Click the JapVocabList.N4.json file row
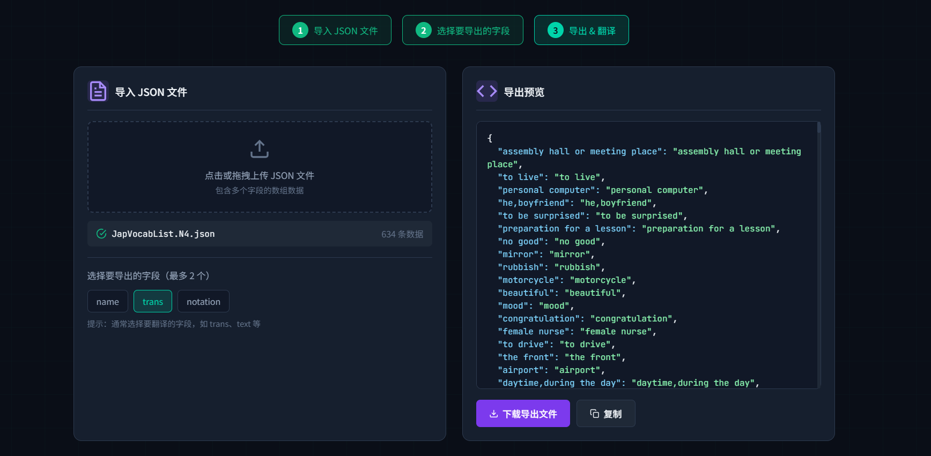Viewport: 931px width, 456px height. [260, 234]
